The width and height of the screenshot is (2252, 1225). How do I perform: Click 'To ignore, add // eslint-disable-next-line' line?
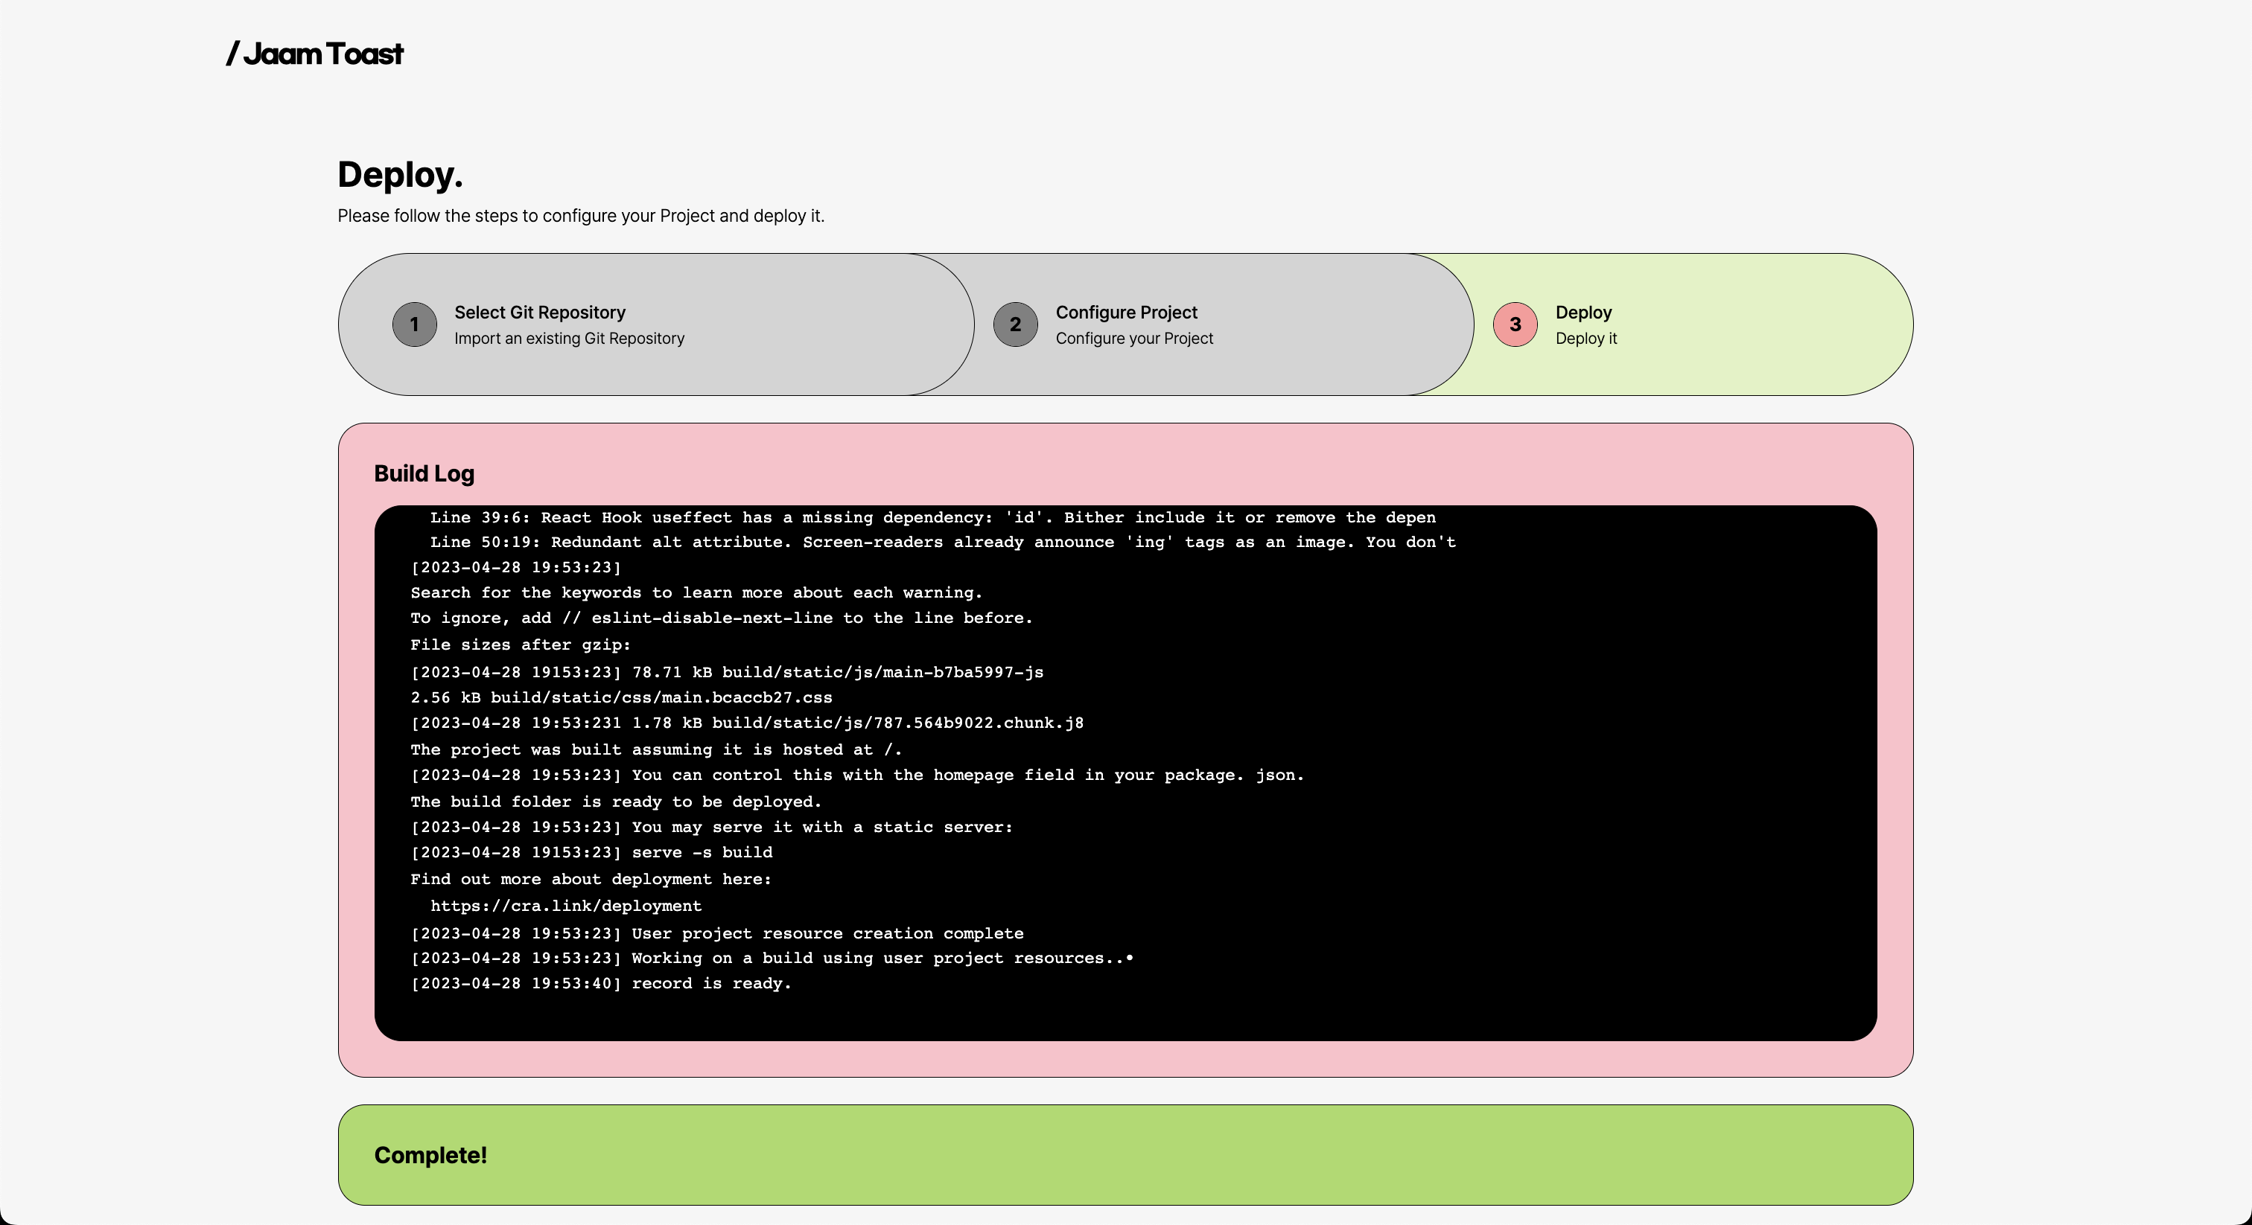[x=721, y=618]
